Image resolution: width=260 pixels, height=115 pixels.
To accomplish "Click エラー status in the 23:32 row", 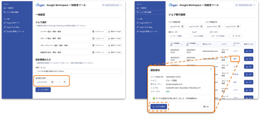I will [x=236, y=51].
